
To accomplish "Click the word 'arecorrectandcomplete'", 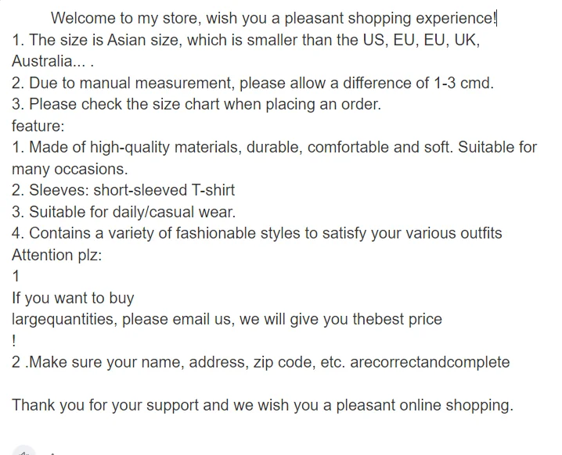I will 430,362.
